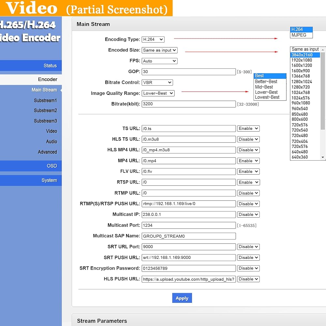Click the HLS MP4 URL input field

(x=188, y=150)
